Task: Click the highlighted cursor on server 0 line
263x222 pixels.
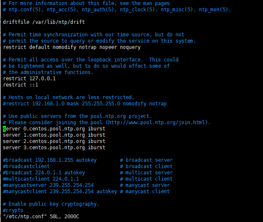Action: (x=4, y=129)
